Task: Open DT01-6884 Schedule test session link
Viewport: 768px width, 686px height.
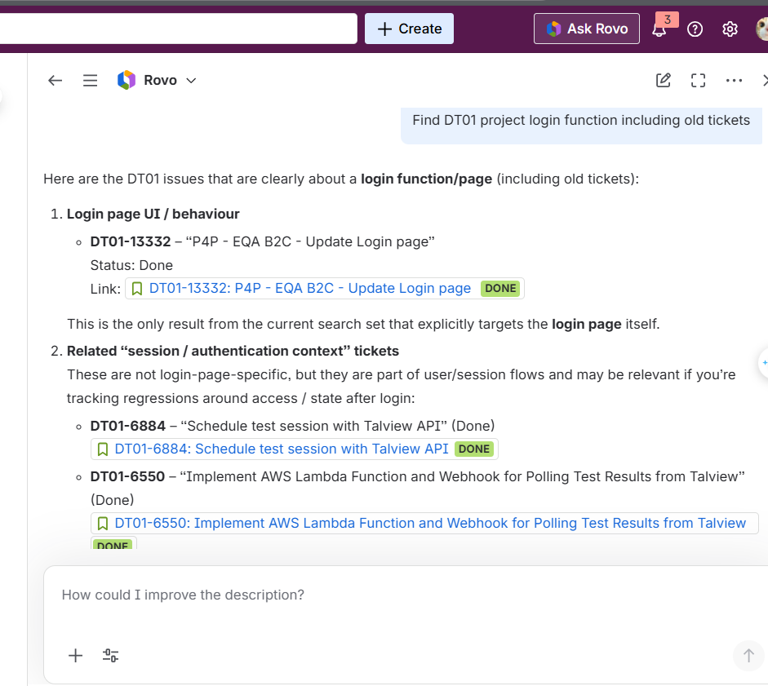Action: [x=281, y=449]
